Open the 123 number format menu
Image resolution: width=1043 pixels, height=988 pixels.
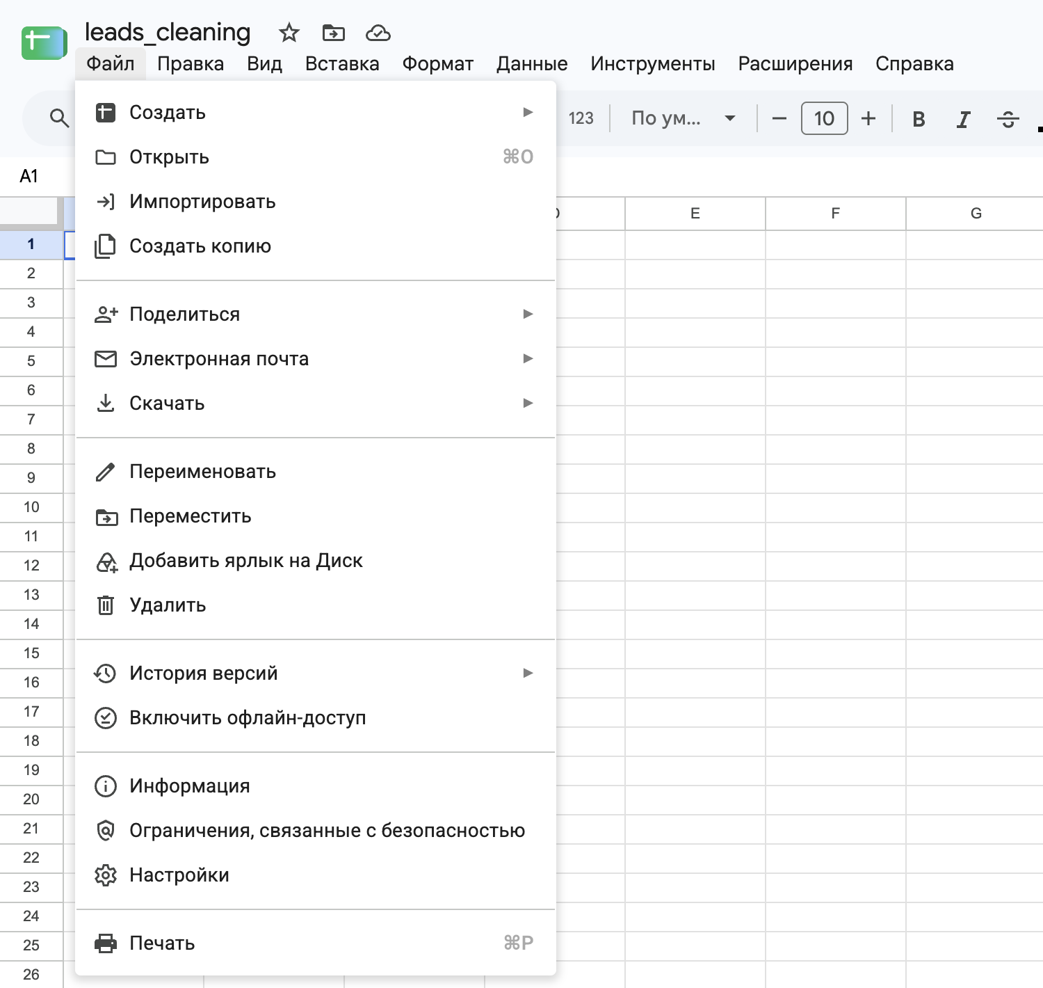point(581,118)
